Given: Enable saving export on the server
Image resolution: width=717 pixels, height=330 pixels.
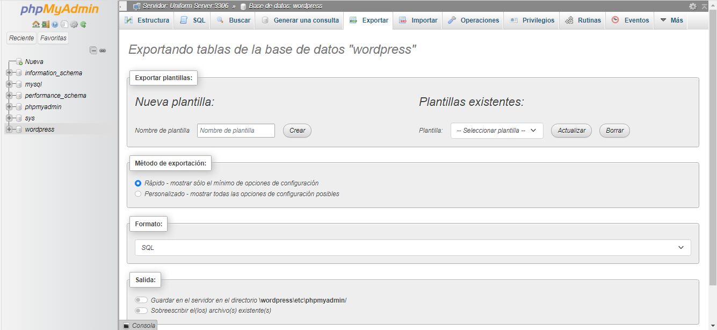Looking at the screenshot, I should [x=141, y=300].
